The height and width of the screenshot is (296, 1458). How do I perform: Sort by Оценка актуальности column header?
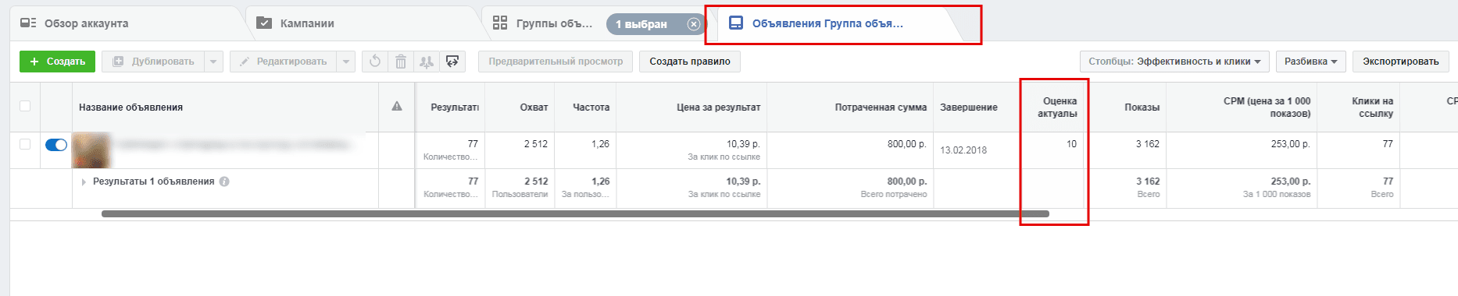[x=1057, y=107]
